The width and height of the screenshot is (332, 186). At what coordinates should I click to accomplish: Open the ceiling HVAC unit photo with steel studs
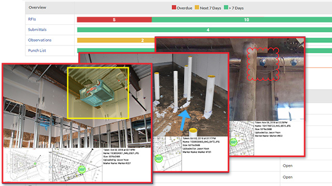pos(77,106)
